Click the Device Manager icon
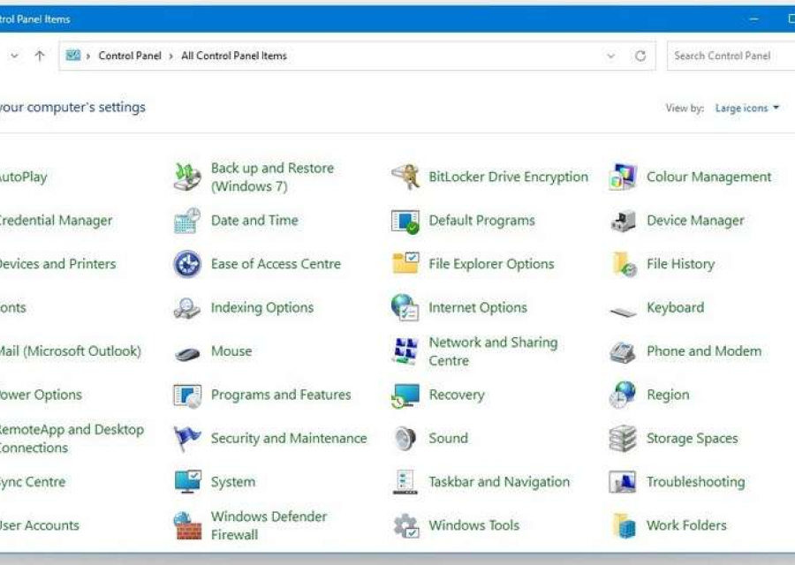The width and height of the screenshot is (795, 565). [623, 221]
